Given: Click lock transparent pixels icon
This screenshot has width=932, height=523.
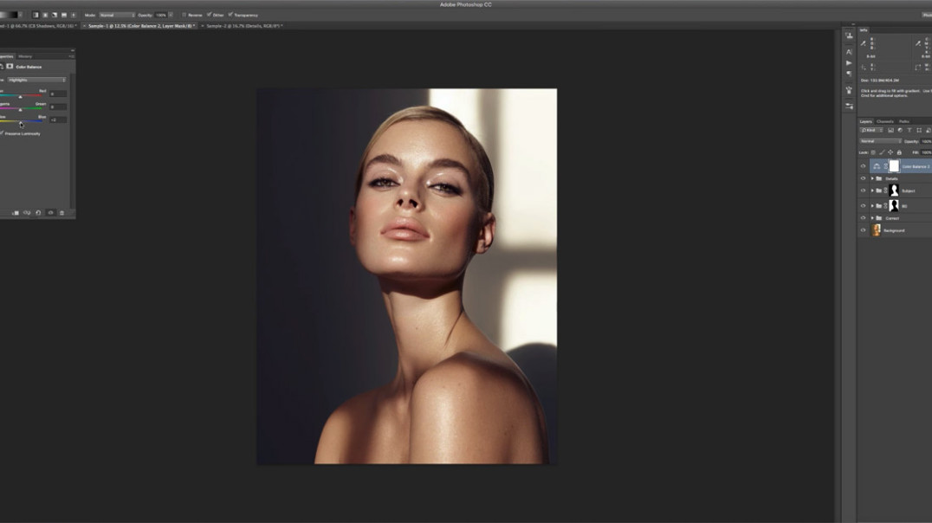Looking at the screenshot, I should click(873, 152).
